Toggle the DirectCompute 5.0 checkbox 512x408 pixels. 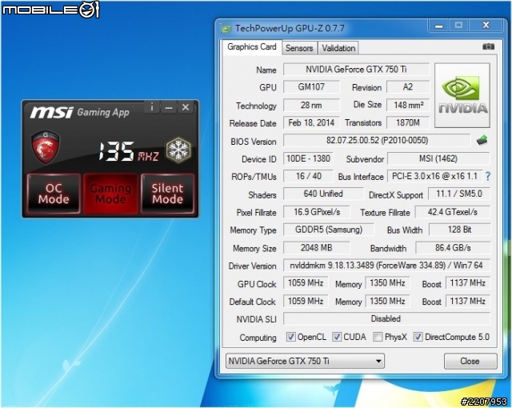[x=418, y=337]
